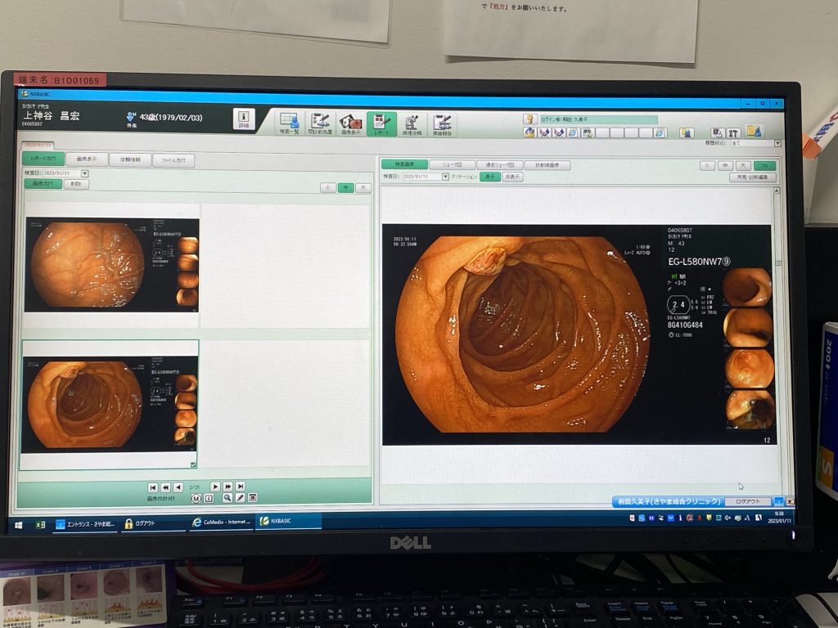The image size is (838, 628).
Task: Click the green 画像添付 button in the left panel
Action: coord(43,183)
